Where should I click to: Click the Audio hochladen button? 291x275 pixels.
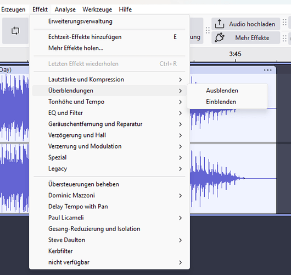pyautogui.click(x=246, y=24)
